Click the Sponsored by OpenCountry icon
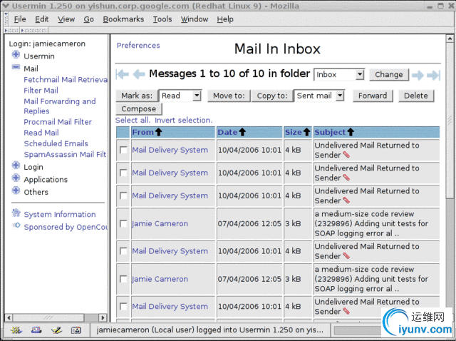The height and width of the screenshot is (341, 456). [x=16, y=225]
